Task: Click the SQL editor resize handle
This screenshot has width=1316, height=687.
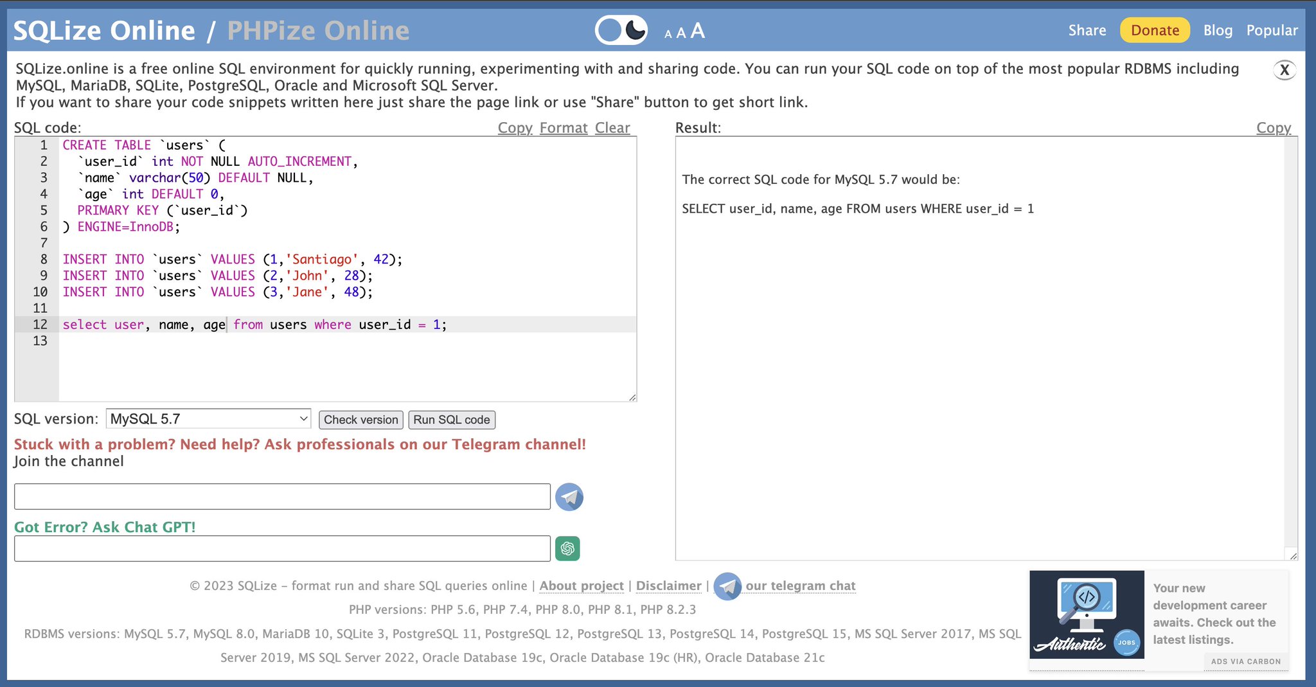Action: pos(632,397)
